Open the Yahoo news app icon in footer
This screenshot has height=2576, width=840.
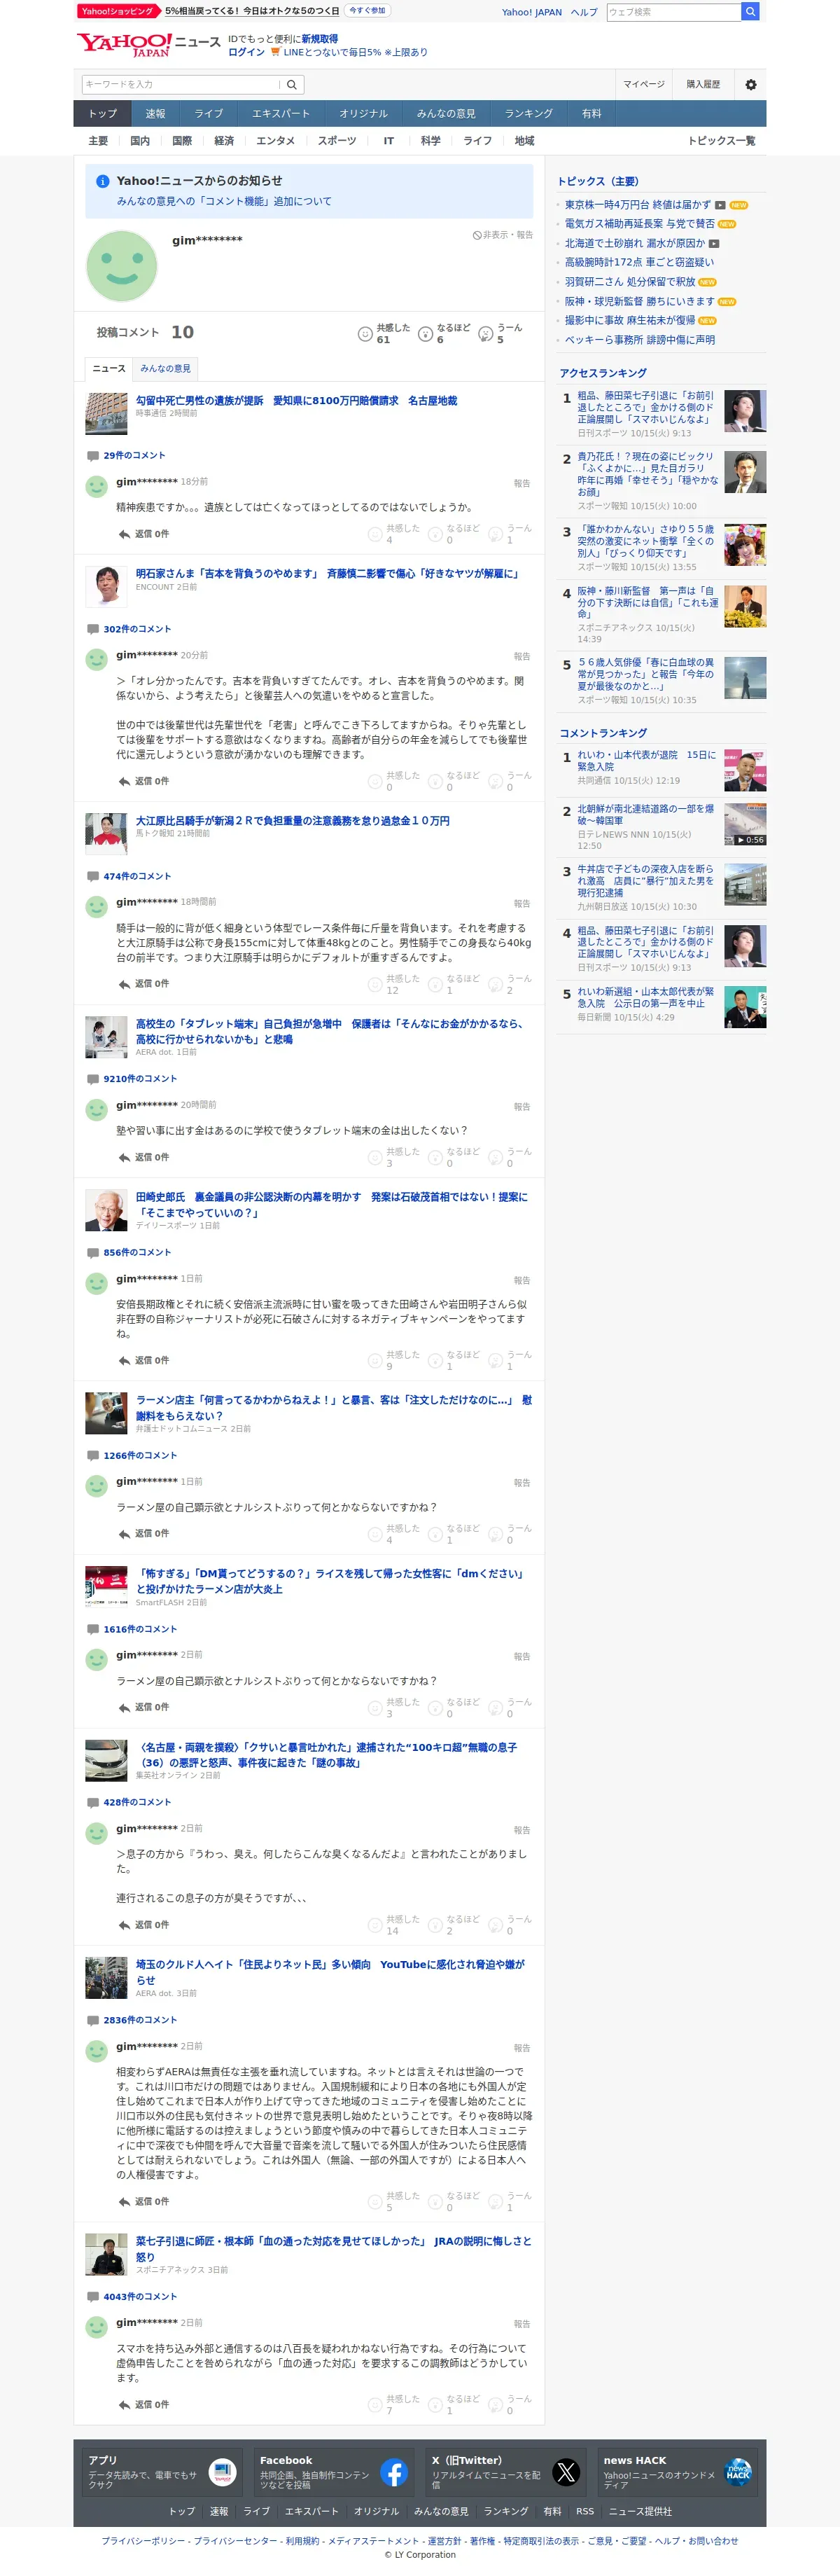[x=222, y=2472]
